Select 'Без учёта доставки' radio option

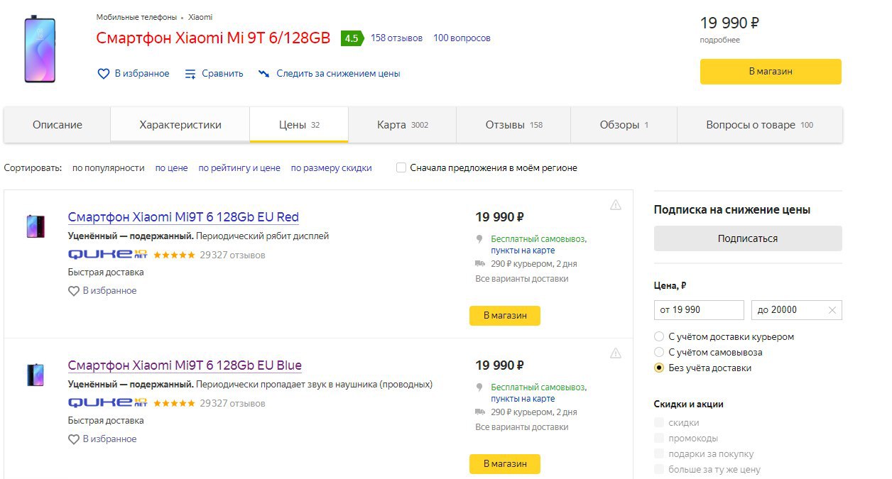click(x=659, y=368)
